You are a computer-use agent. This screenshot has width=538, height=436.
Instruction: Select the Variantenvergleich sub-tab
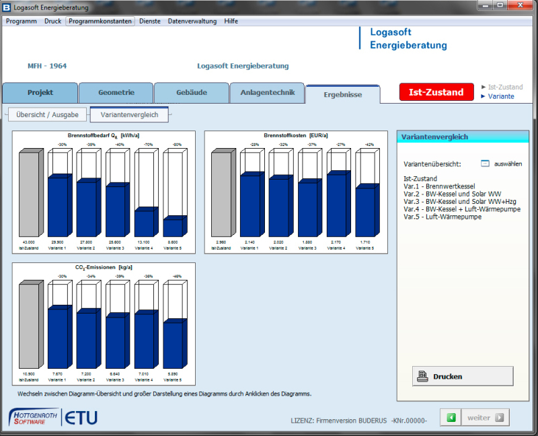pos(129,114)
